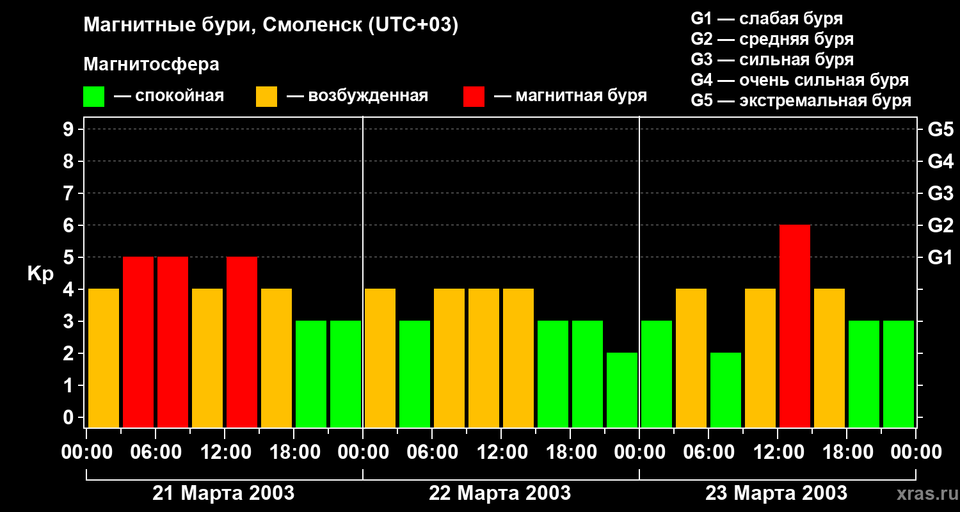Click the Kp 2 green bar on 23 March
Screen dimensions: 960x512
tap(726, 390)
